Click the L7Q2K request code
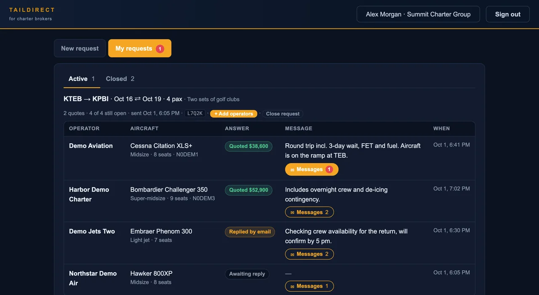539x295 pixels. 195,113
